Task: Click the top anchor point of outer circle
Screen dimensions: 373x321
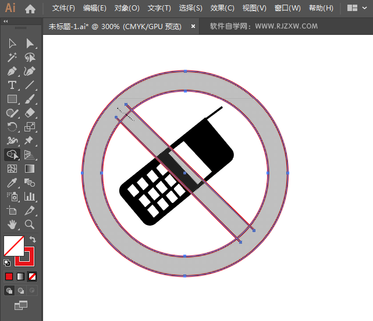Action: [185, 71]
